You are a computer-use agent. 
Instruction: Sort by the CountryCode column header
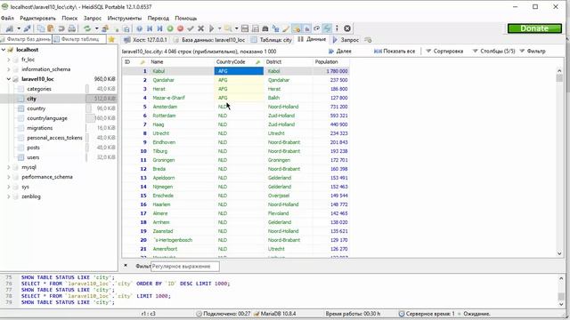(239, 62)
